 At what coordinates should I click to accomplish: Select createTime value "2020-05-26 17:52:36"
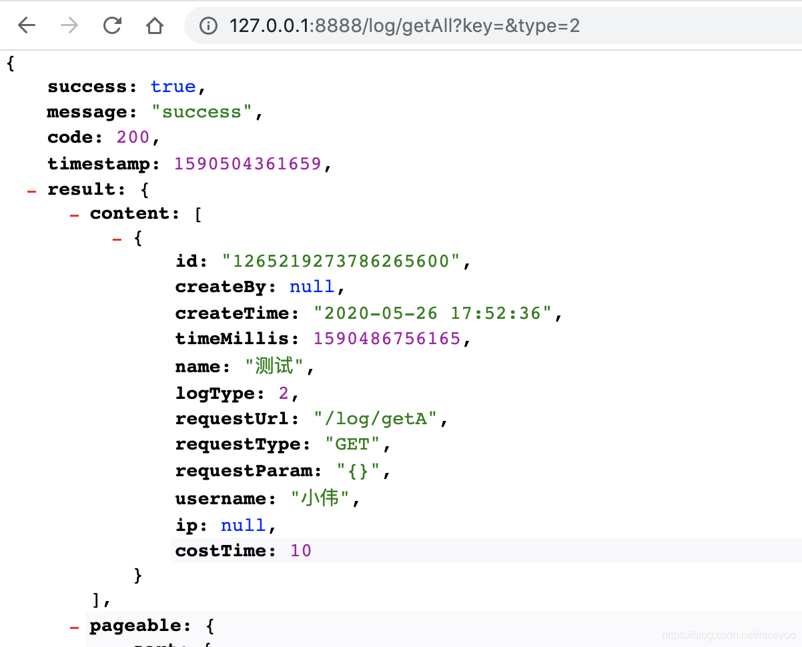pyautogui.click(x=432, y=313)
